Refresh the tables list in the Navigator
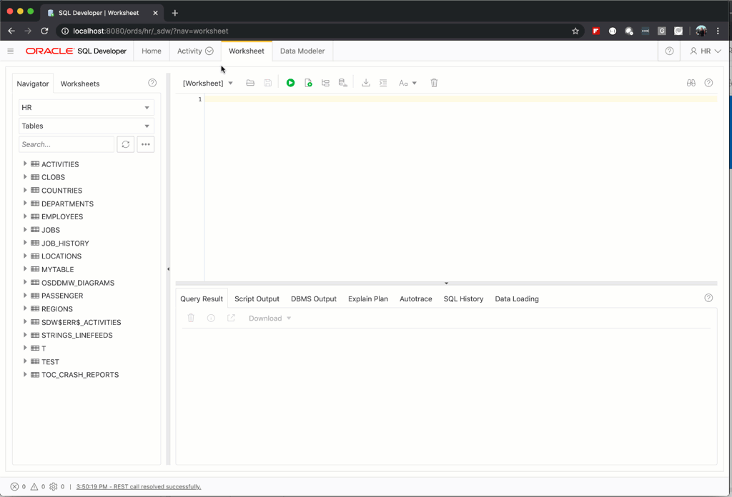This screenshot has width=732, height=497. (126, 144)
